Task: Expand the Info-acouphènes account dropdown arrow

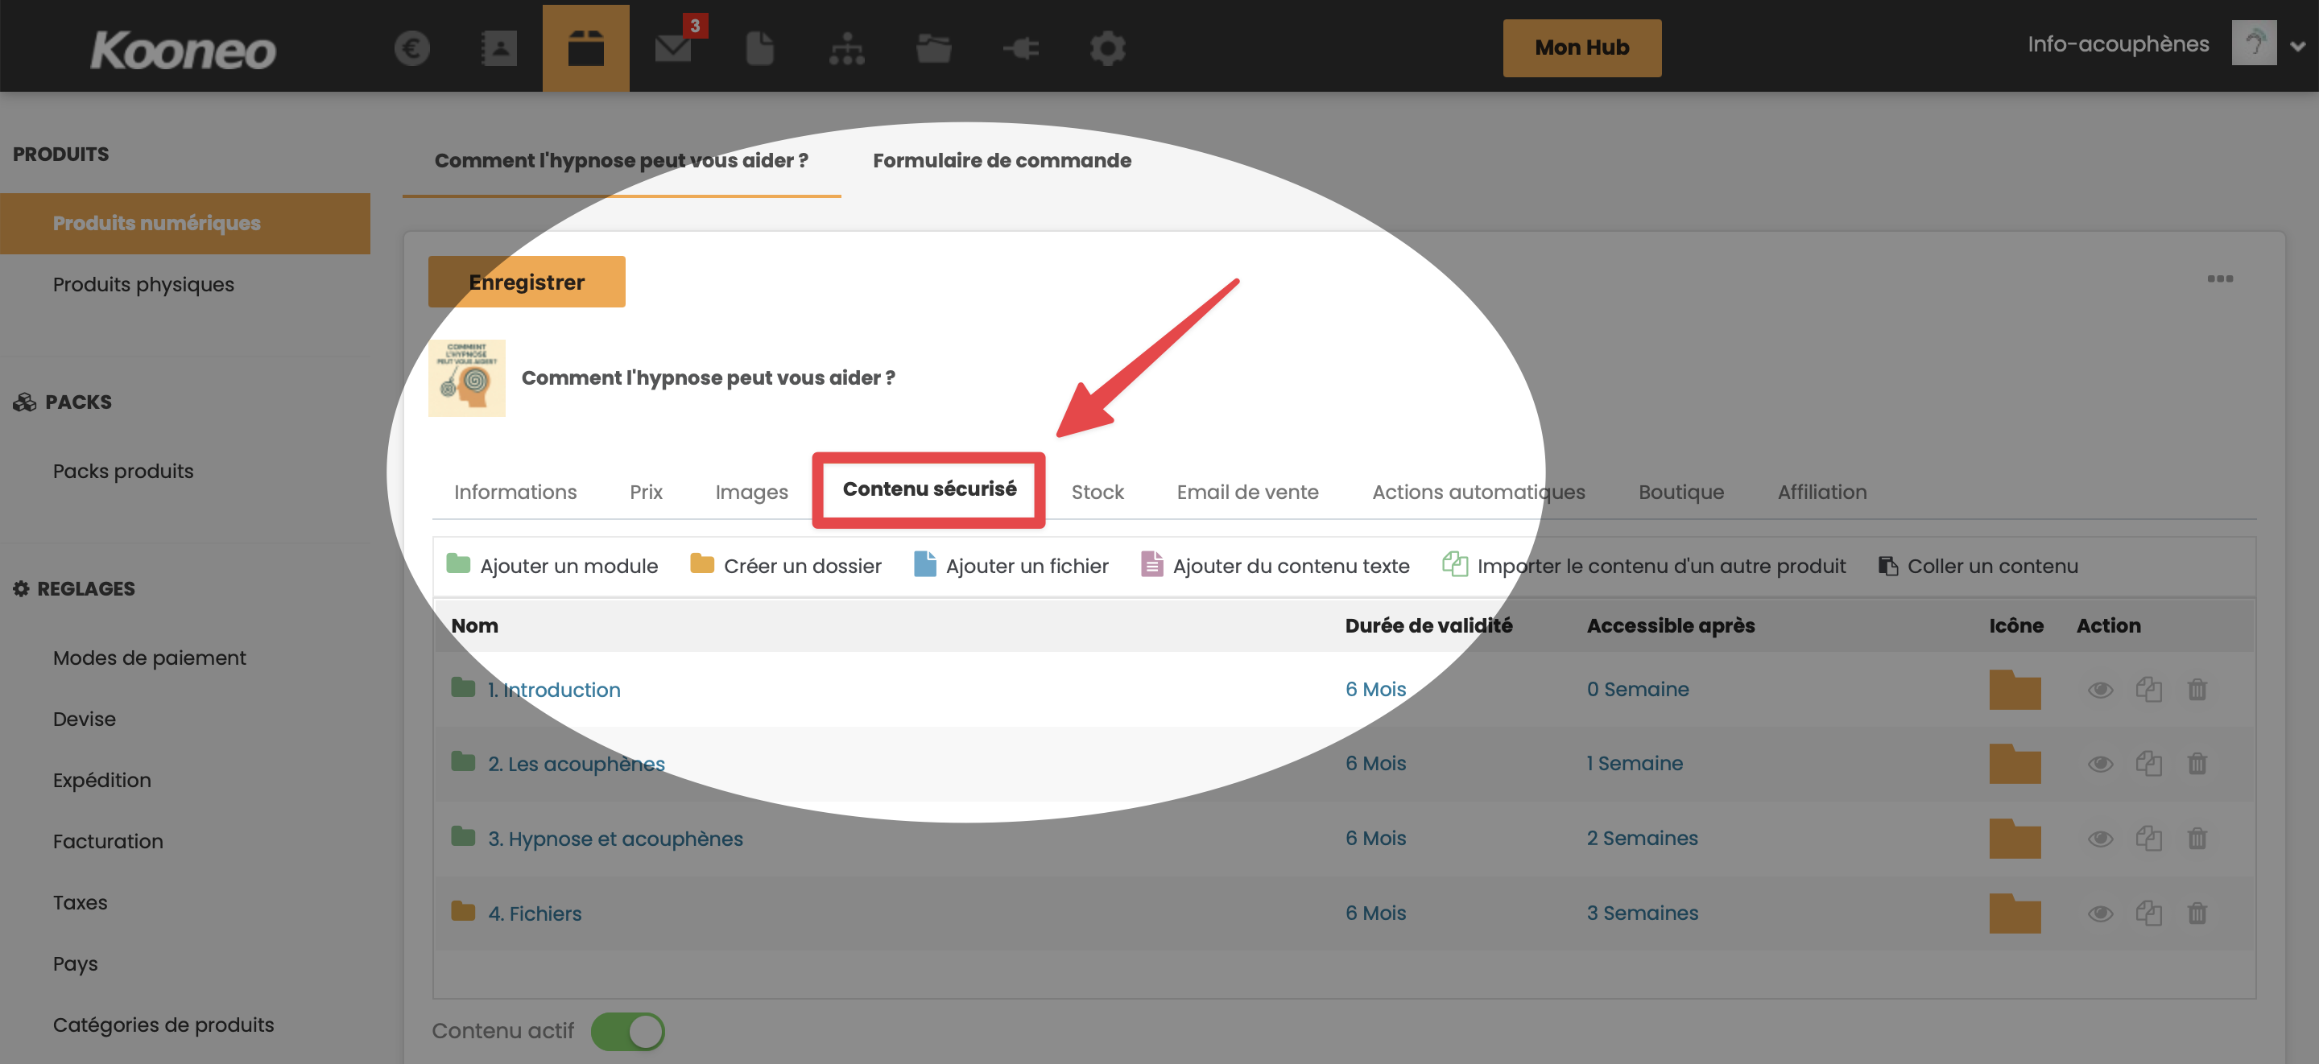Action: coord(2296,46)
